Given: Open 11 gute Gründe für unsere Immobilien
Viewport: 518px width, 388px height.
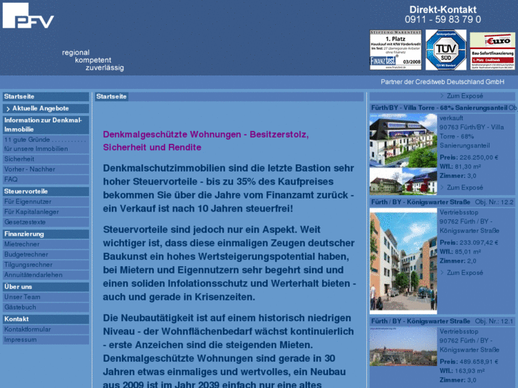Looking at the screenshot, I should (x=46, y=145).
